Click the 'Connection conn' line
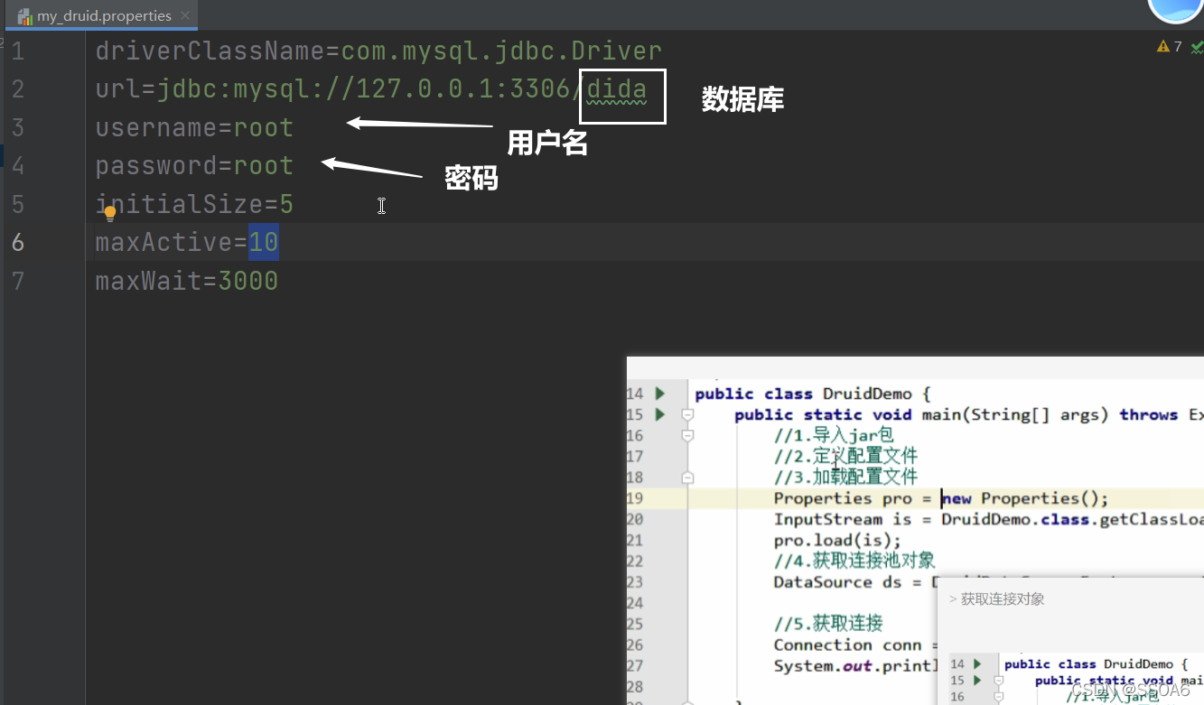The height and width of the screenshot is (705, 1204). (x=854, y=645)
